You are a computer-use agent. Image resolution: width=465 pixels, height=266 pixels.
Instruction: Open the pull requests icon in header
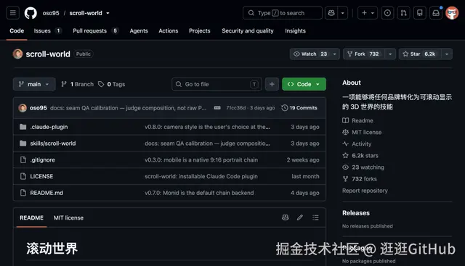click(x=404, y=13)
